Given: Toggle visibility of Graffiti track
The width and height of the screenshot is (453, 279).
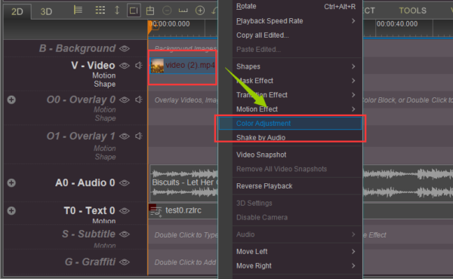Looking at the screenshot, I should pyautogui.click(x=125, y=262).
